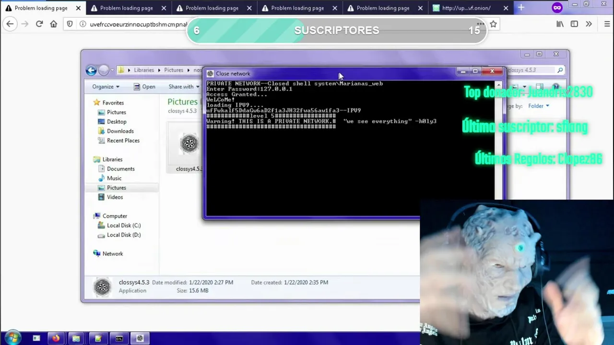Open Firefox home page

[x=54, y=24]
